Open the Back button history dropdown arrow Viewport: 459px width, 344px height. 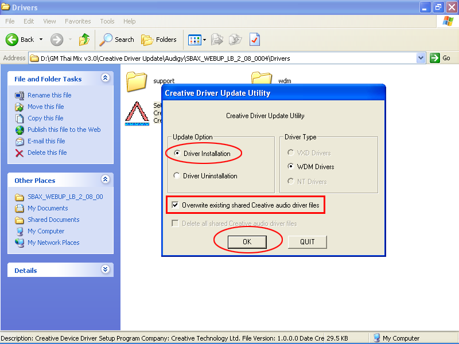coord(41,40)
